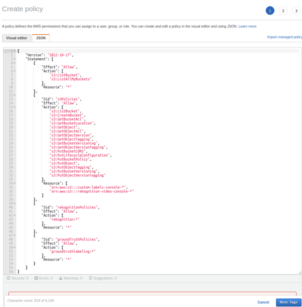Collapse the Statement array at line 3
Viewport: 302px width, 307px height.
[x=14, y=59]
